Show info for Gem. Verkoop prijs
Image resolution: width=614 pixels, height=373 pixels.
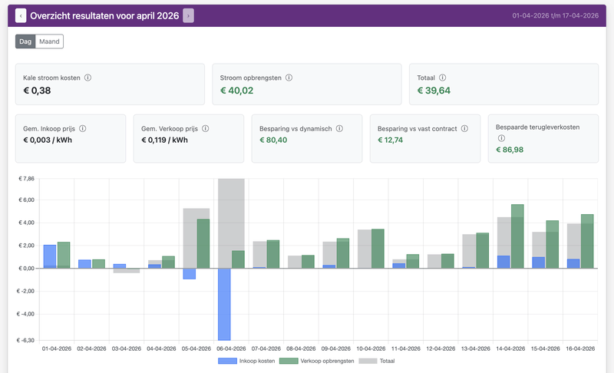point(205,128)
